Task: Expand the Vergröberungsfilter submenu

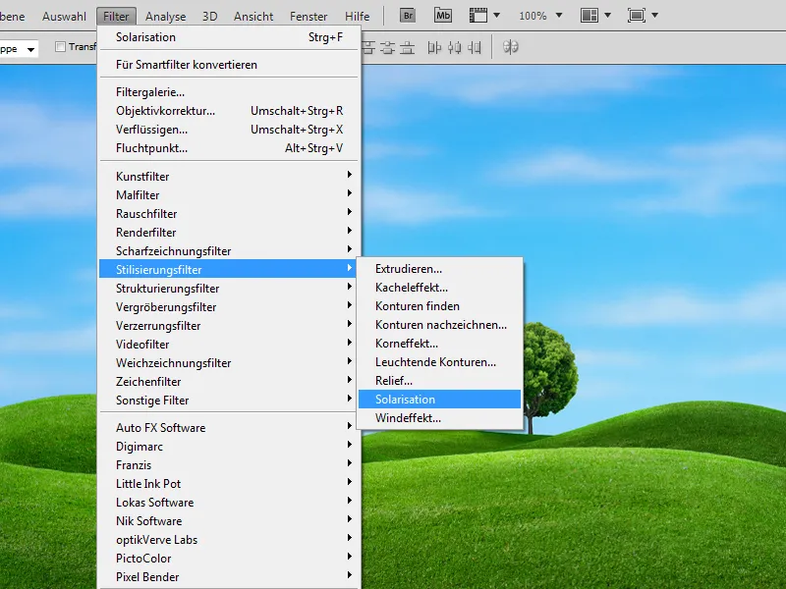Action: coord(229,307)
